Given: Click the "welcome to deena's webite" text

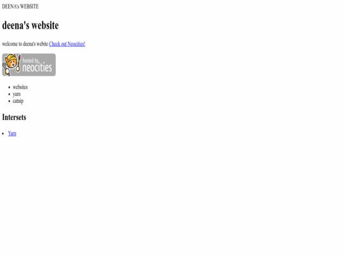Looking at the screenshot, I should coord(25,44).
